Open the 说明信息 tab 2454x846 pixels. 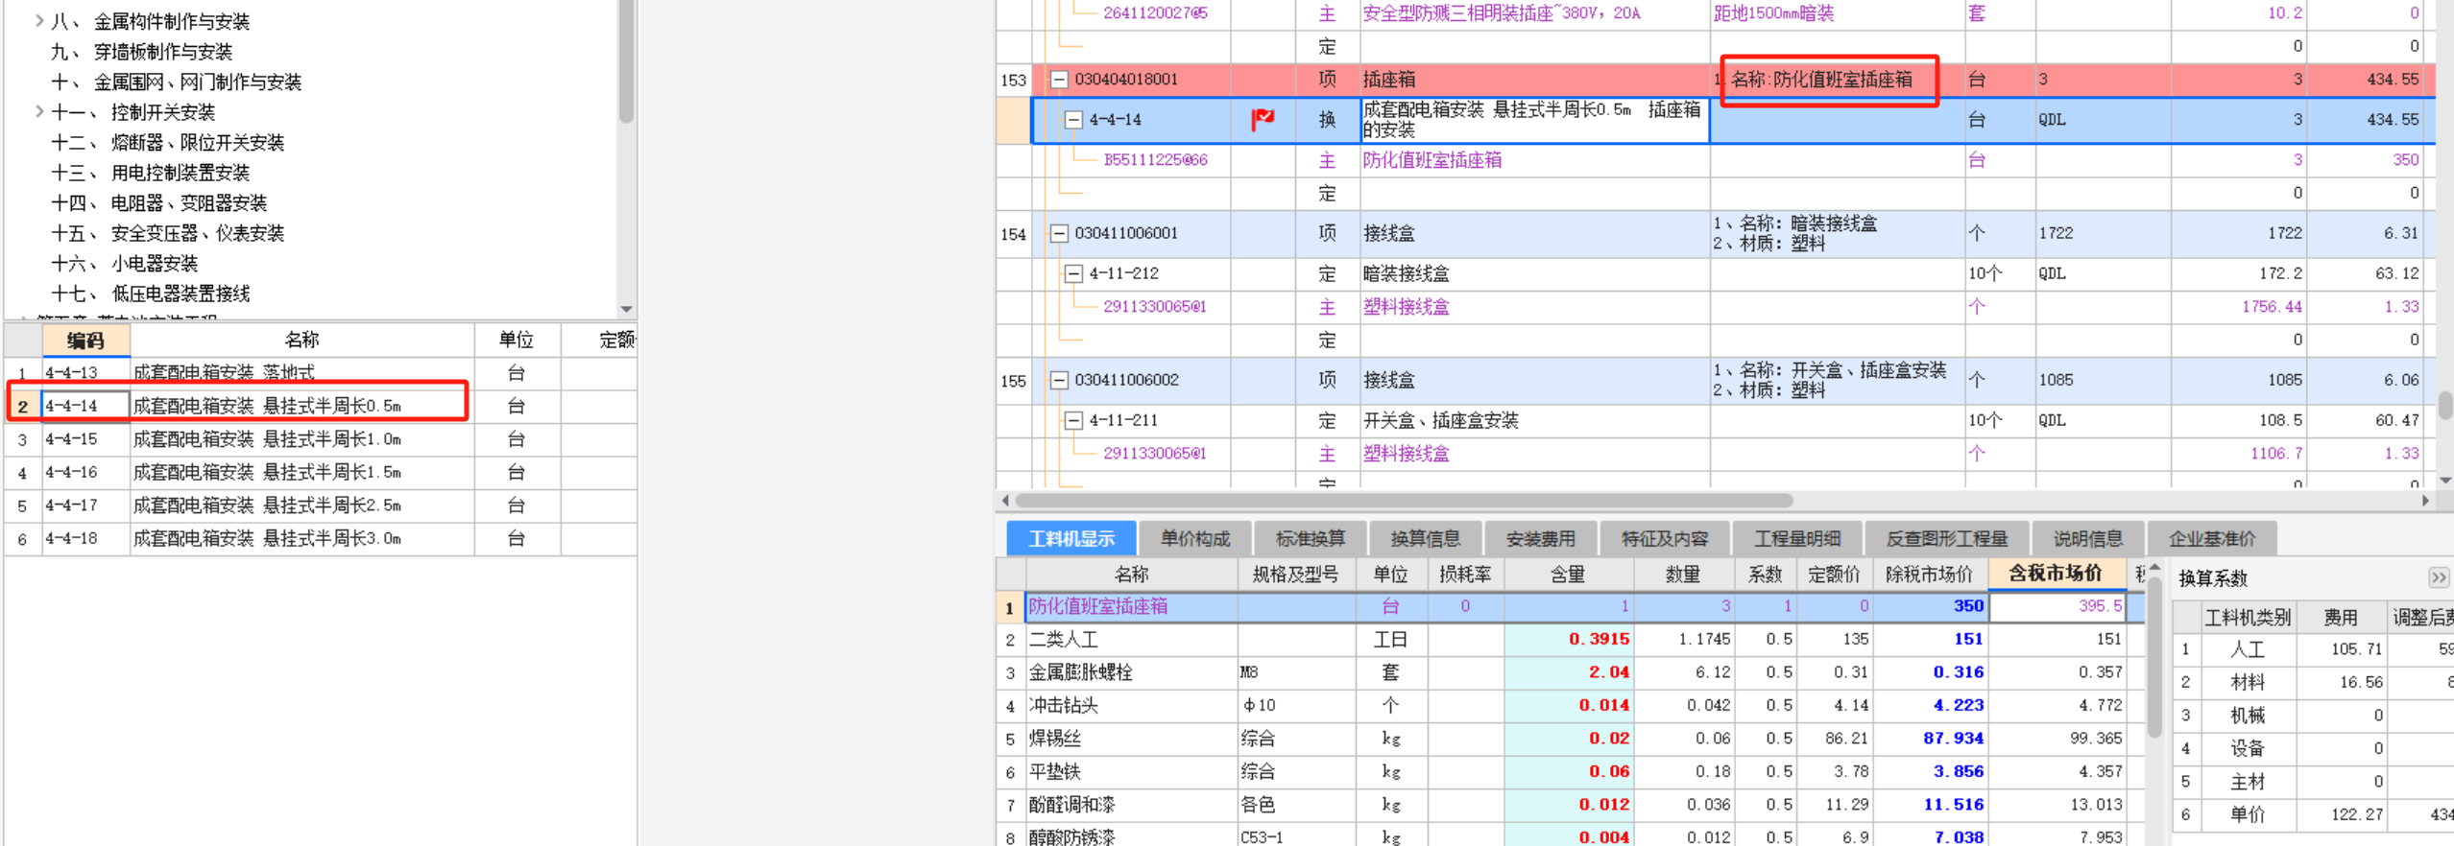(2087, 538)
